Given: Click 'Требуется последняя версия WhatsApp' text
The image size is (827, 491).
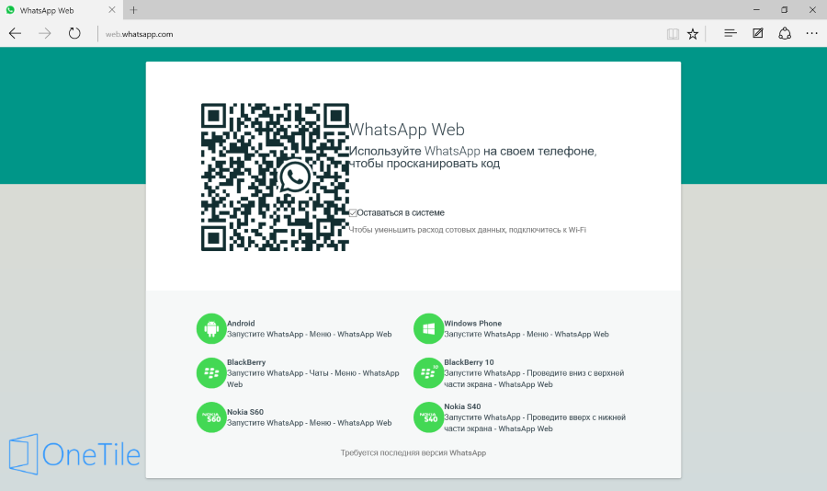Looking at the screenshot, I should [x=413, y=452].
